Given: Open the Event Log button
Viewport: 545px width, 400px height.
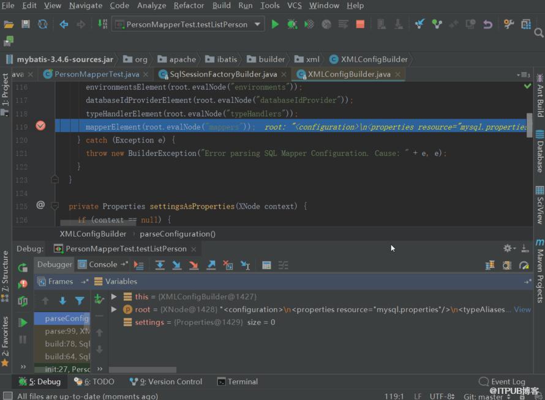Looking at the screenshot, I should click(x=502, y=382).
